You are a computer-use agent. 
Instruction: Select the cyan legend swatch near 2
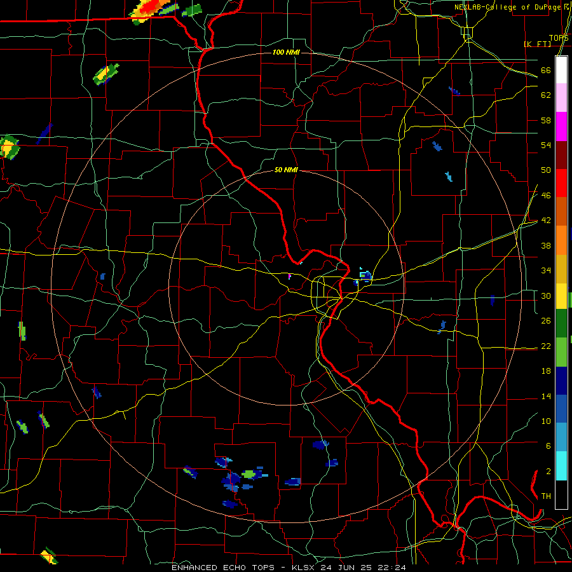(561, 466)
